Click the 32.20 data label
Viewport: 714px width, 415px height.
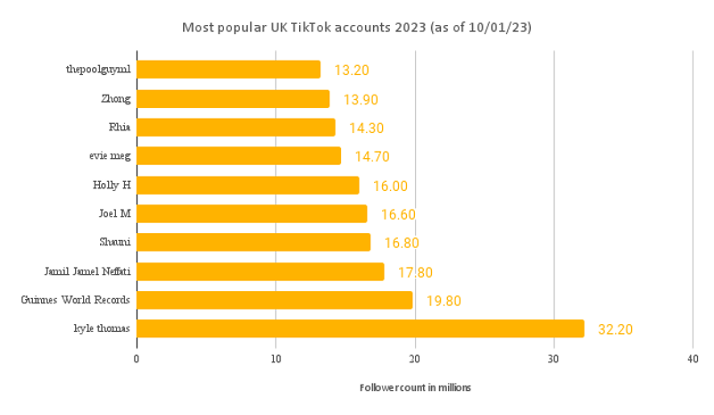[x=615, y=329]
